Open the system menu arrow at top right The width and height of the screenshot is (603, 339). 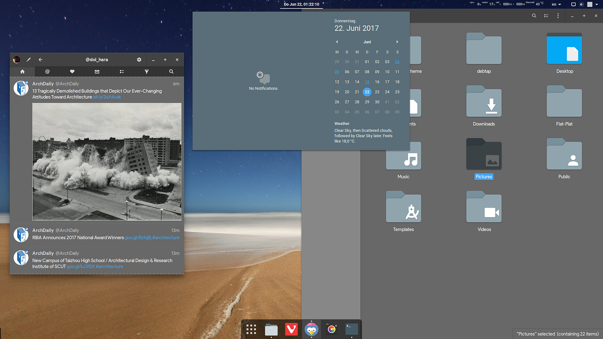[597, 5]
